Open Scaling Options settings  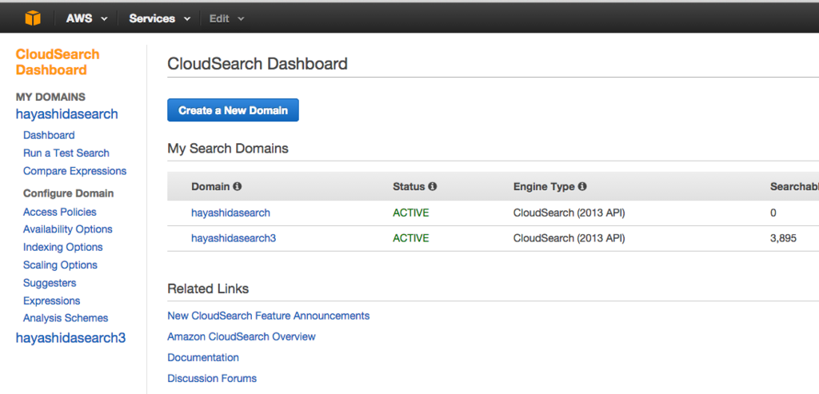(x=60, y=265)
